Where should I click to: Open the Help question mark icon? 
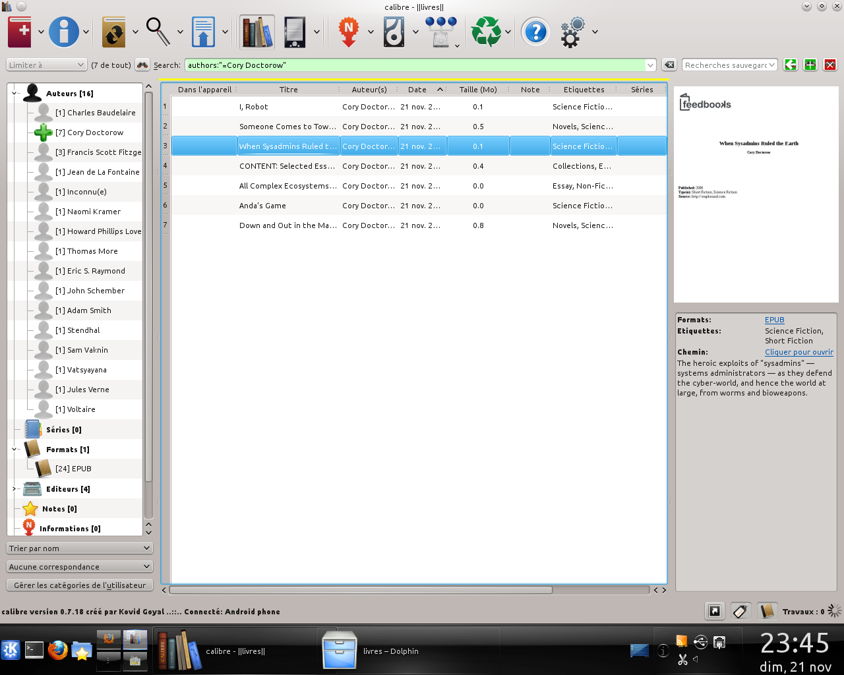(535, 31)
